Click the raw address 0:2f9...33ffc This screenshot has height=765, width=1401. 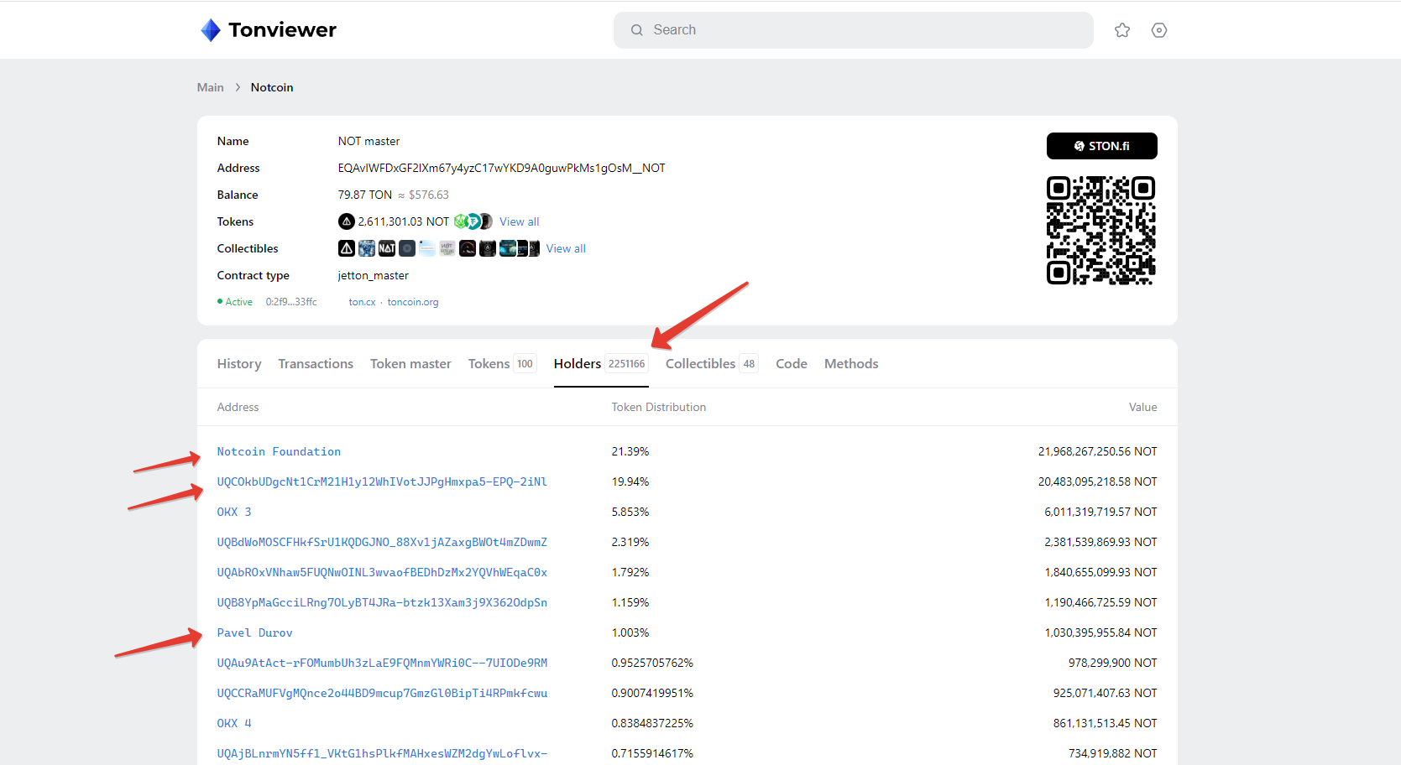click(x=291, y=302)
